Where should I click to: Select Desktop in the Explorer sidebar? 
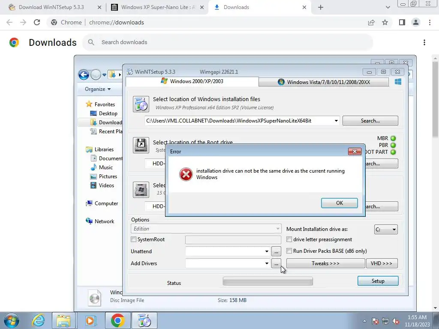108,113
